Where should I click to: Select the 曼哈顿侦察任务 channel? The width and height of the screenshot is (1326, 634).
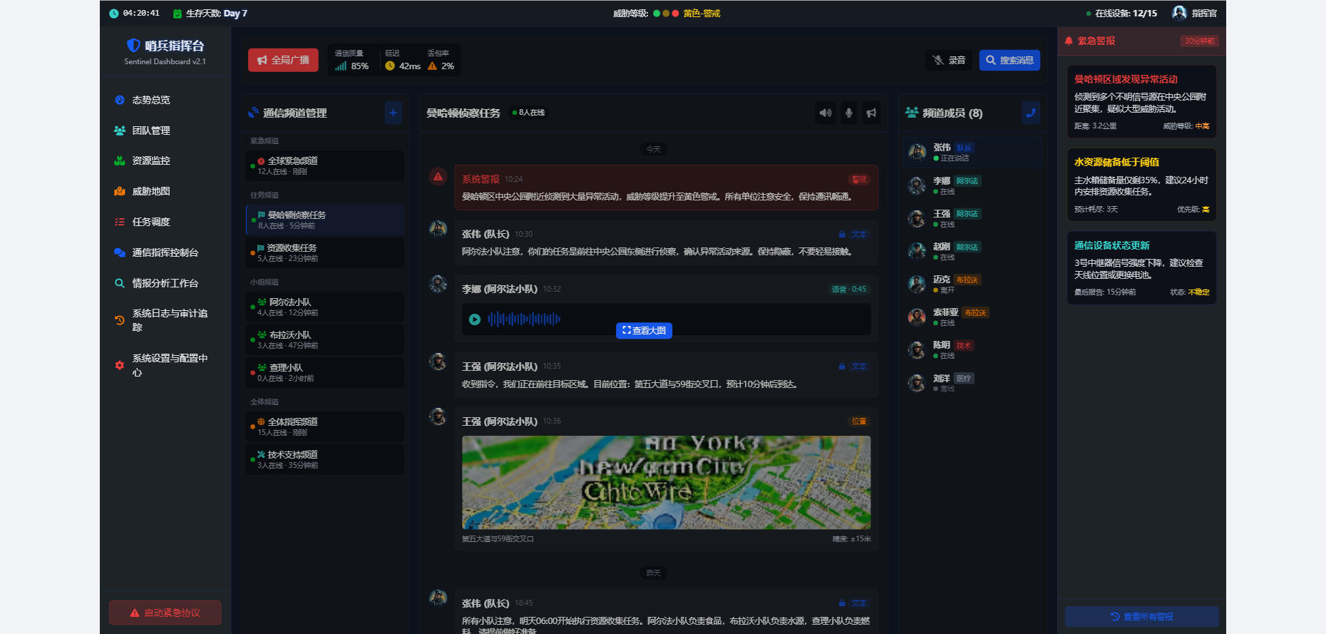(x=325, y=220)
